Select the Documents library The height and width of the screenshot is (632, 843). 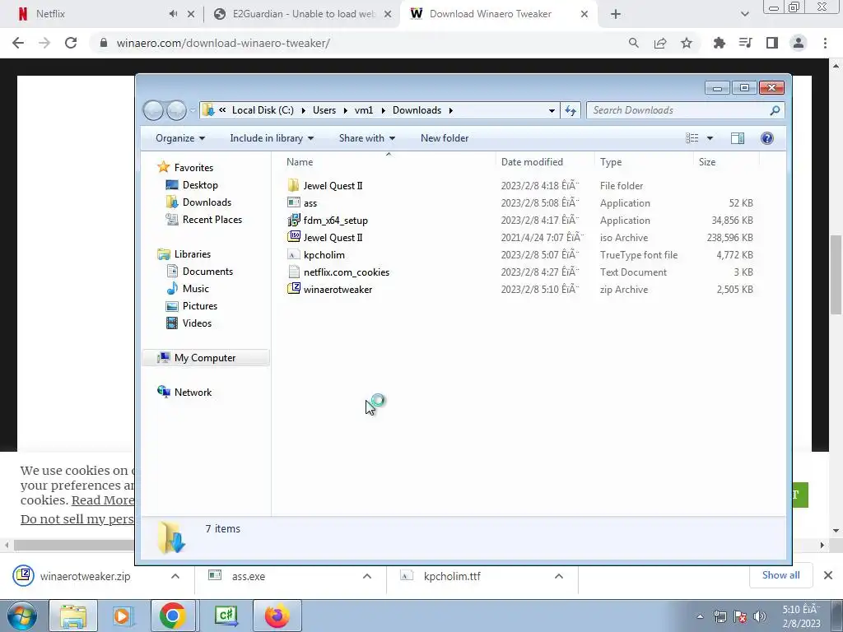tap(207, 272)
